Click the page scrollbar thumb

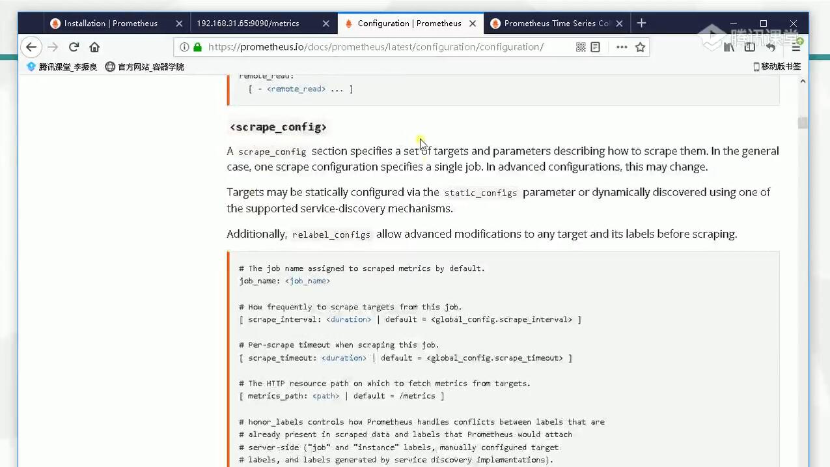pos(803,123)
